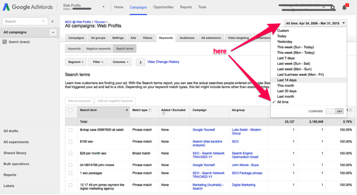Select the Search terms sub-tab

tap(124, 49)
